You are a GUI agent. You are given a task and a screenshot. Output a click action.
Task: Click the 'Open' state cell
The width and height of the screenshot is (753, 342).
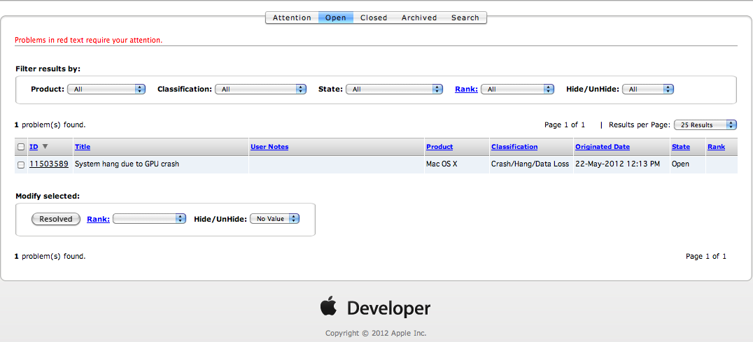click(680, 164)
